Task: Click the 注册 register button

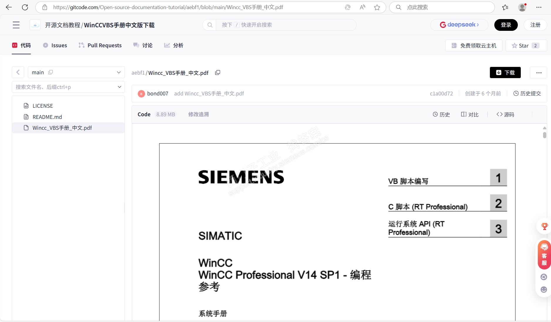Action: 535,25
